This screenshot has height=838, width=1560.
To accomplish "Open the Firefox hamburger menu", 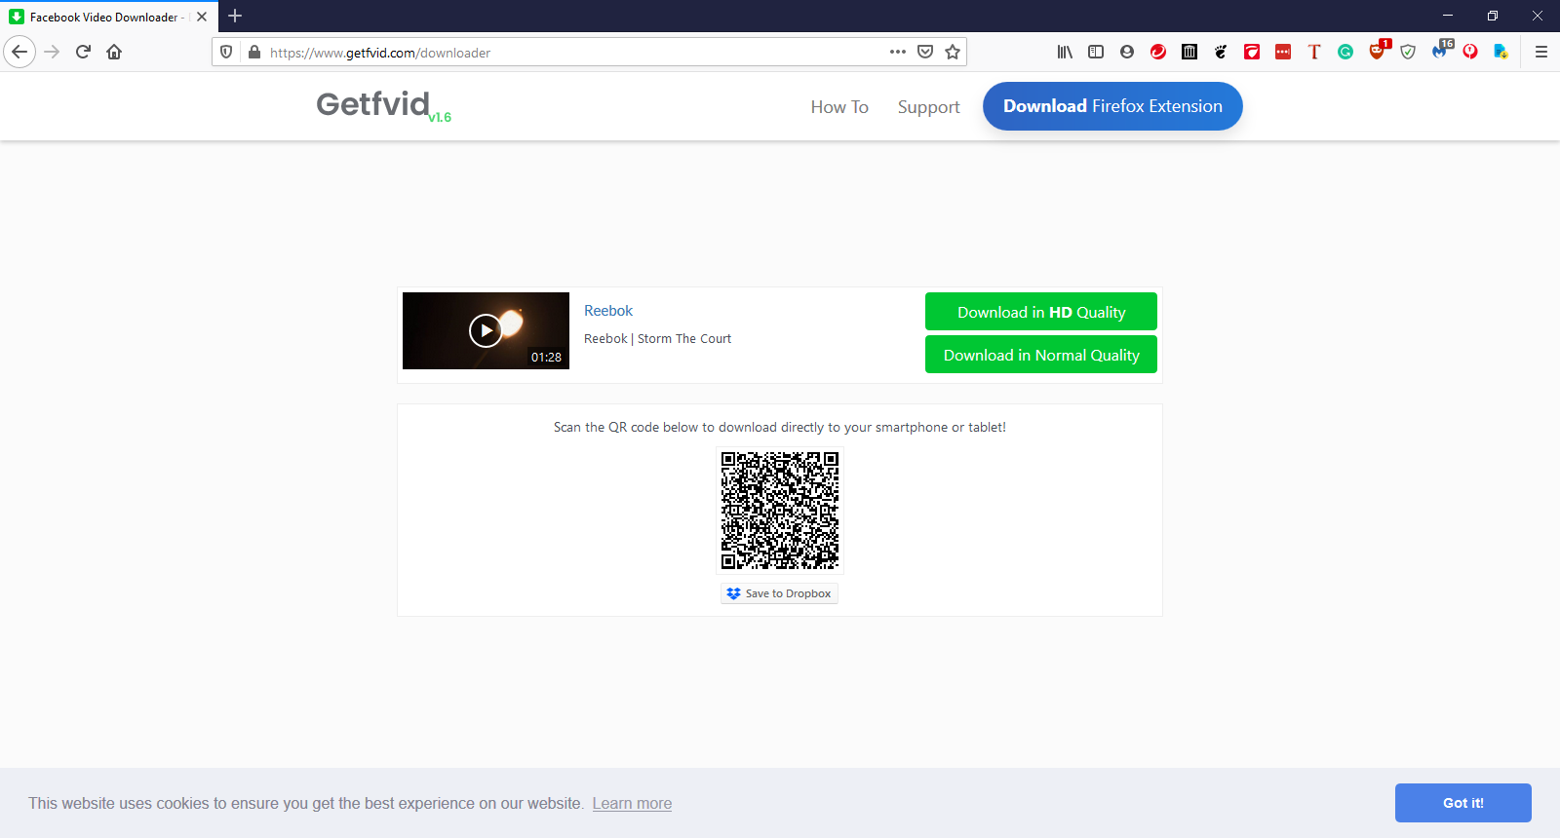I will coord(1541,52).
